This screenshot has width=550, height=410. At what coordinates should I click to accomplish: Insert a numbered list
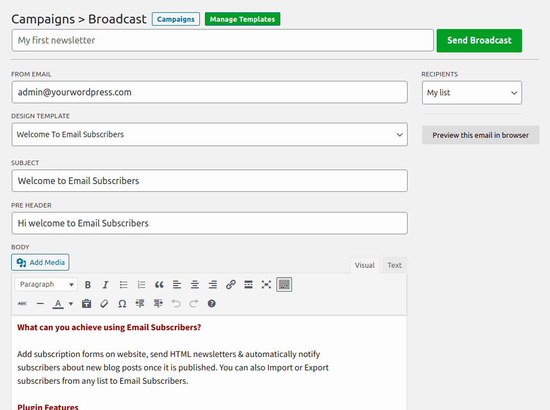pyautogui.click(x=141, y=284)
